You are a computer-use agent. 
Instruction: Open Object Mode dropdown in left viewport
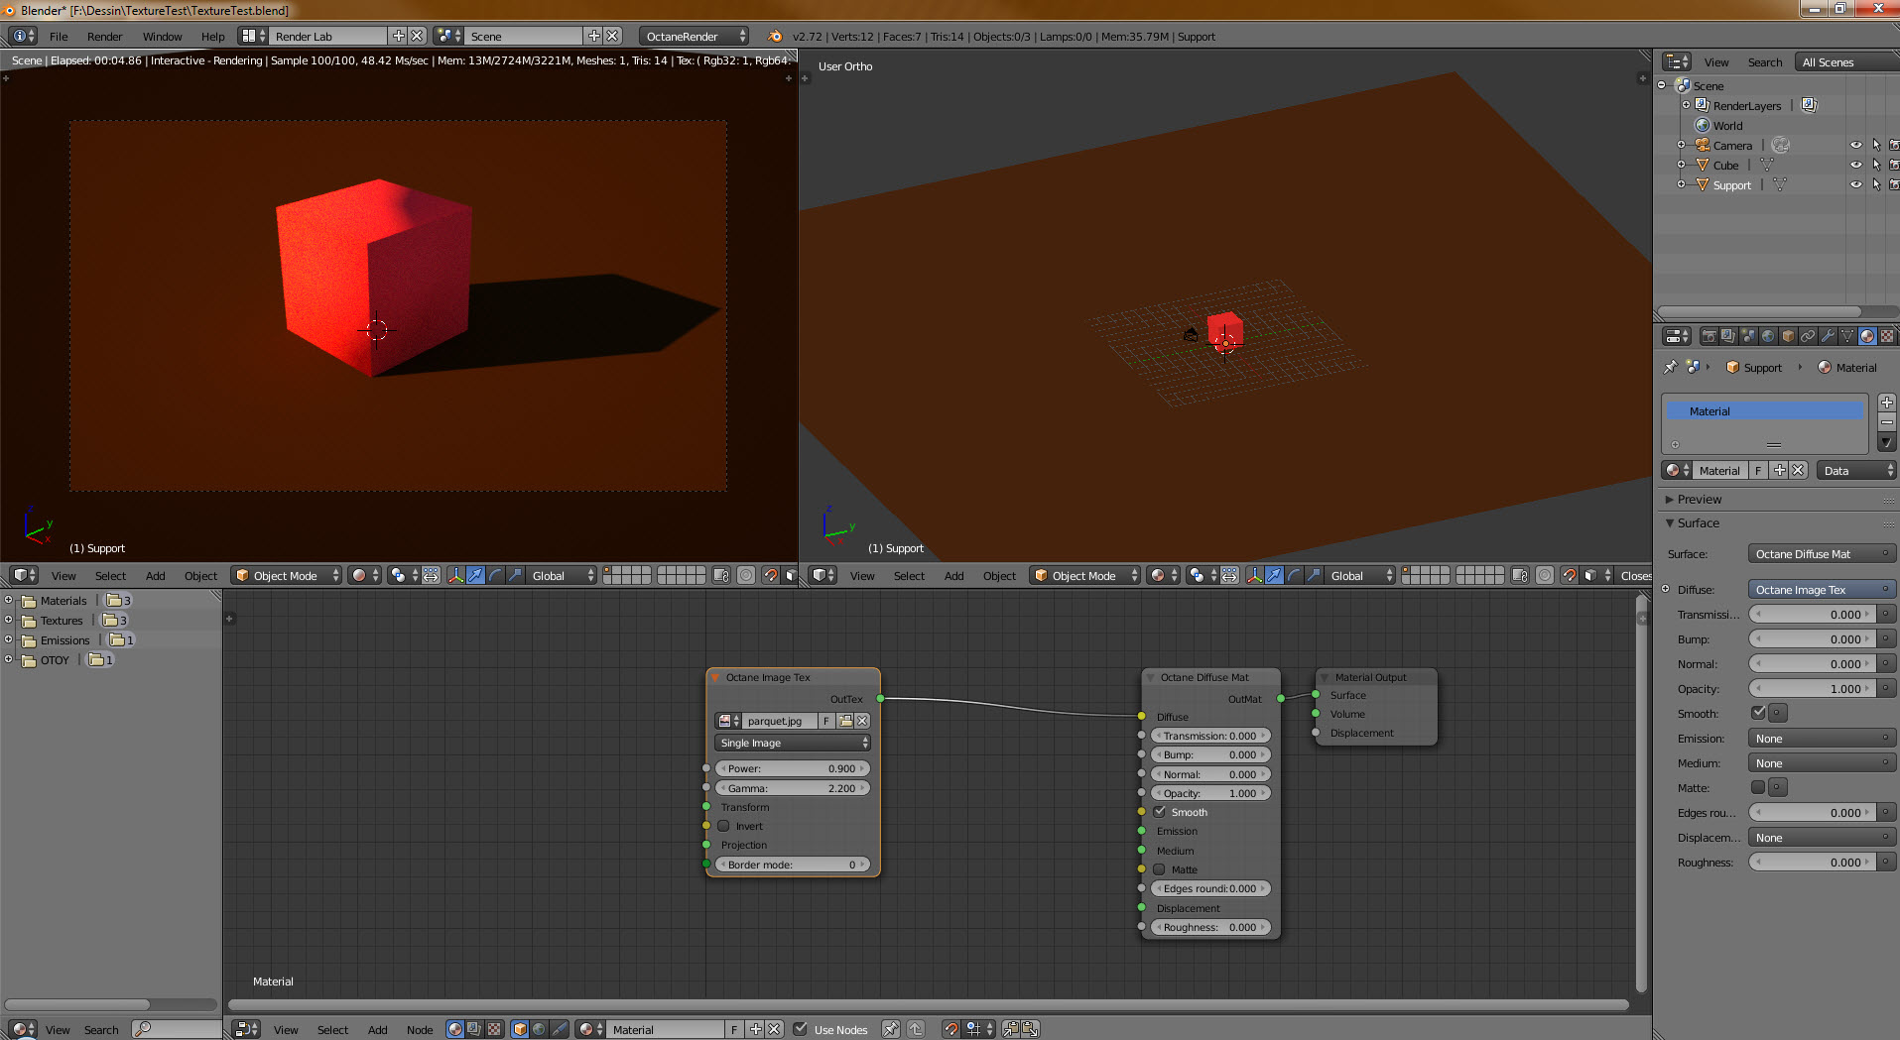286,575
